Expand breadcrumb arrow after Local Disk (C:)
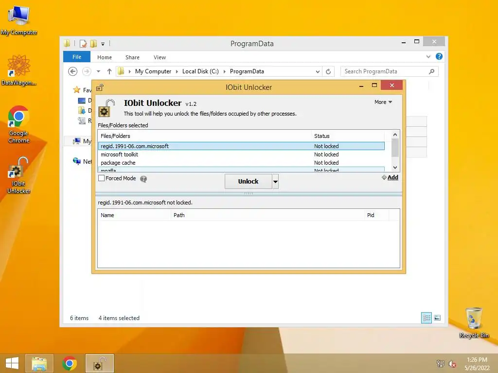This screenshot has height=373, width=498. coord(225,72)
